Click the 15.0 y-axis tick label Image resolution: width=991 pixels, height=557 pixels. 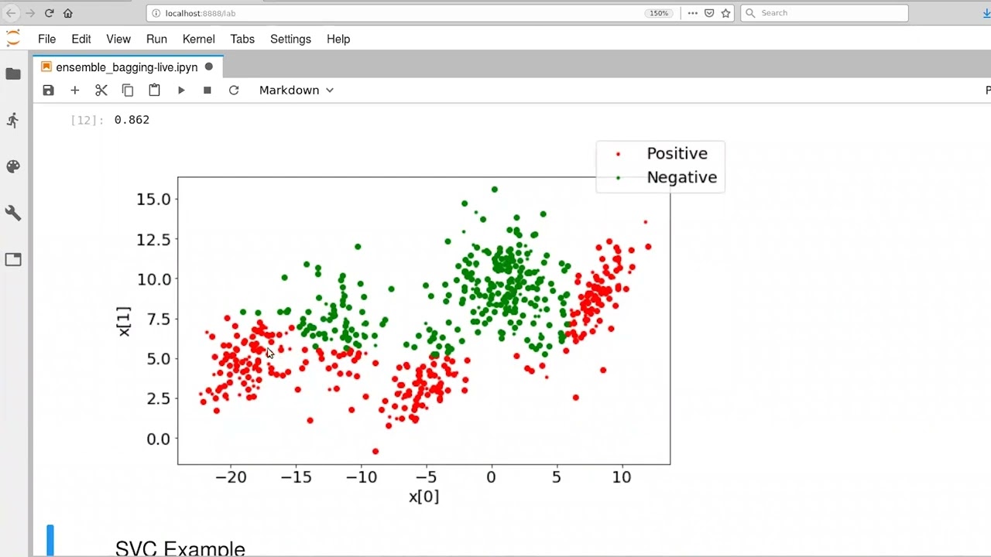tap(153, 200)
